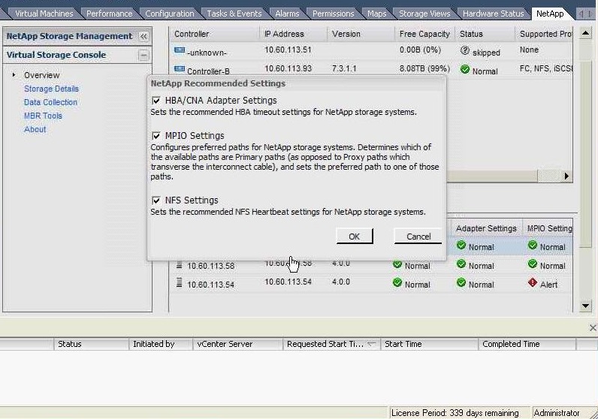This screenshot has width=598, height=419.
Task: Switch to Tasks & Events tab
Action: coord(234,14)
